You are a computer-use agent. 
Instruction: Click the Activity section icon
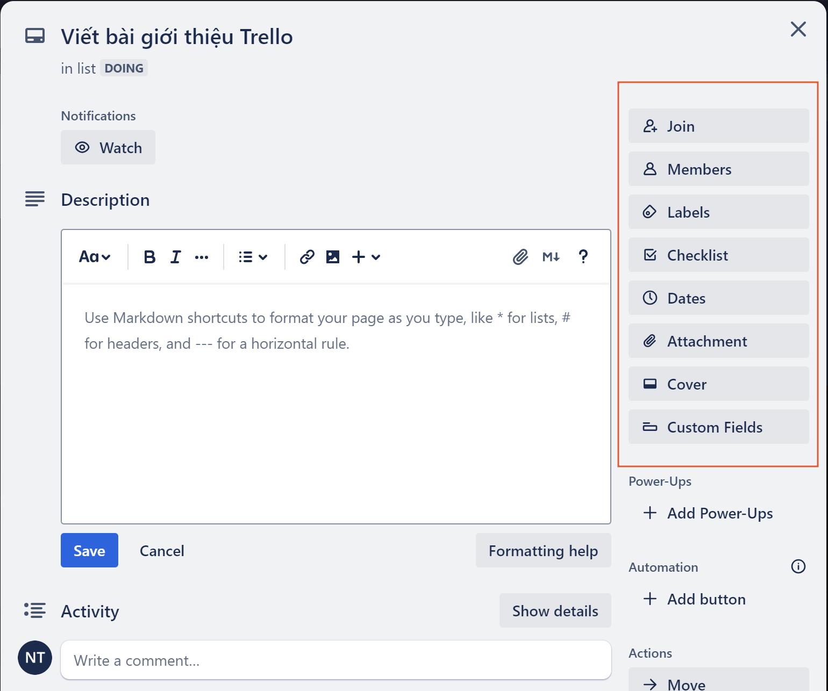pyautogui.click(x=35, y=610)
